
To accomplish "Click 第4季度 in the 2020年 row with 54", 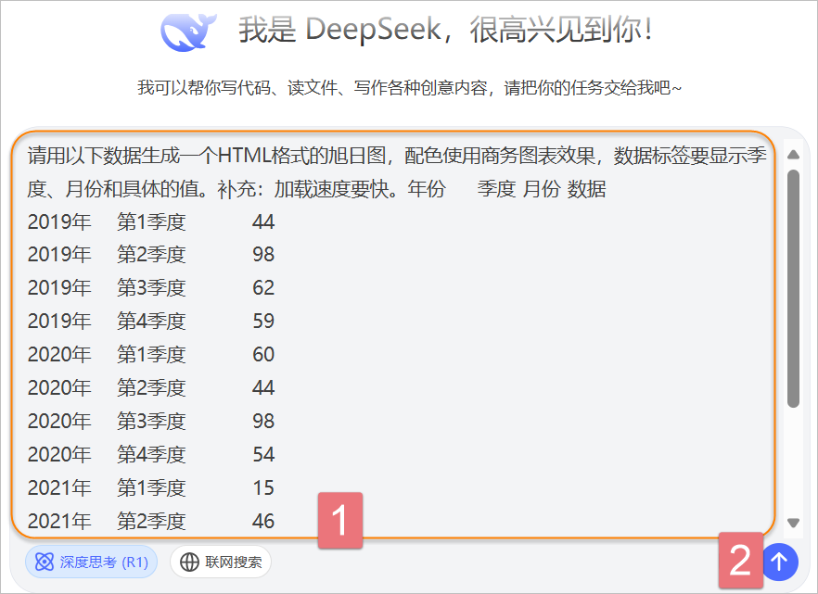I will 151,455.
